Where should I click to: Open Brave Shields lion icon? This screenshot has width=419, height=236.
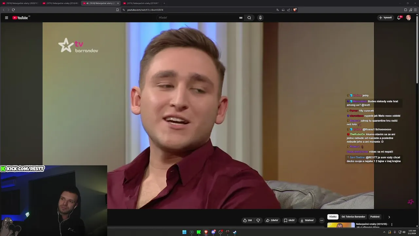(295, 10)
